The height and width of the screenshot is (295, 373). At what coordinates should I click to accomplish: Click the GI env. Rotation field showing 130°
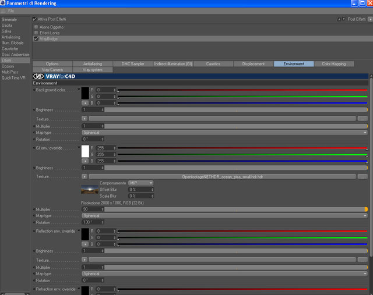point(93,222)
